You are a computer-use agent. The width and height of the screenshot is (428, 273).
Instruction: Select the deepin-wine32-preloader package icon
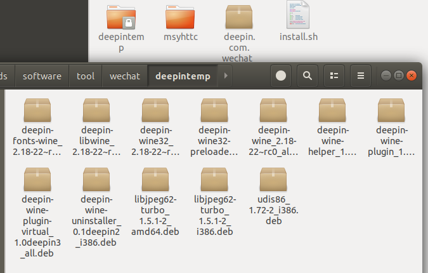point(214,110)
